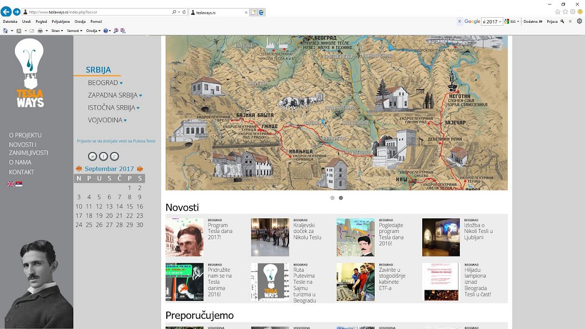The width and height of the screenshot is (585, 329).
Task: Go to previous month in calendar
Action: click(x=79, y=169)
